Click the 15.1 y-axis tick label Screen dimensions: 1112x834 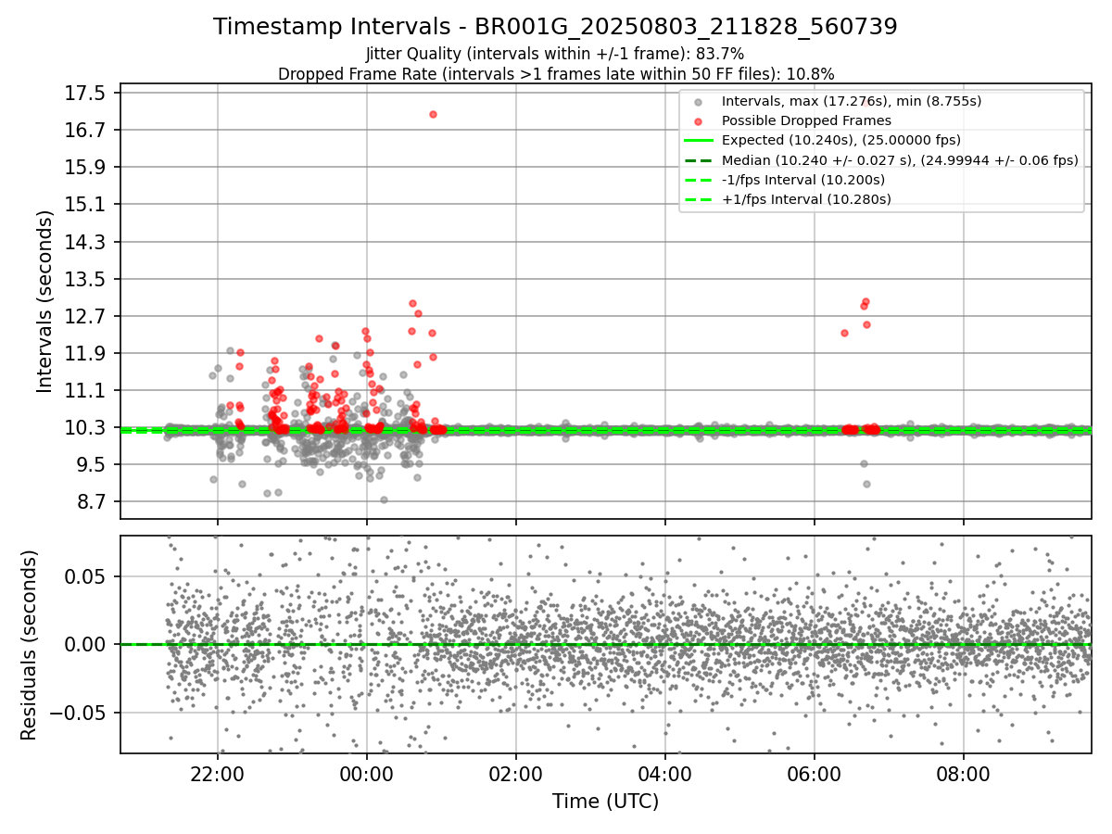[87, 204]
